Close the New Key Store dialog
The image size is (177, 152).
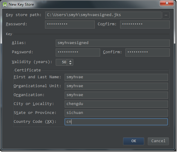coord(167,3)
